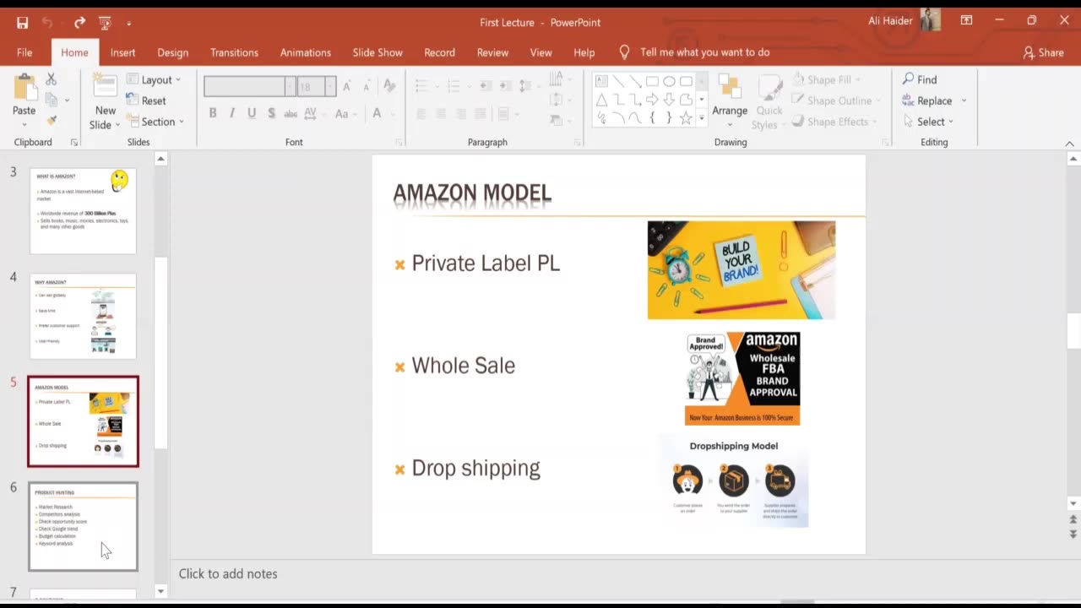
Task: Cut the selection with the scissors icon
Action: click(x=51, y=79)
